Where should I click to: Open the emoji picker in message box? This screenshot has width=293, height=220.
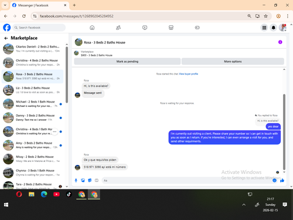(274, 180)
